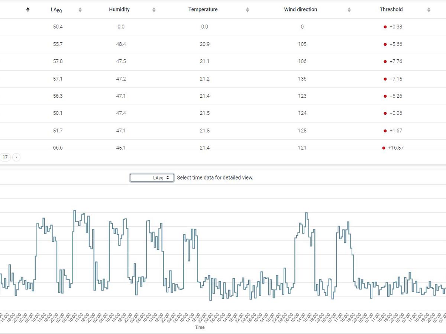
Task: Click the Time axis label under the chart
Action: pos(200,327)
